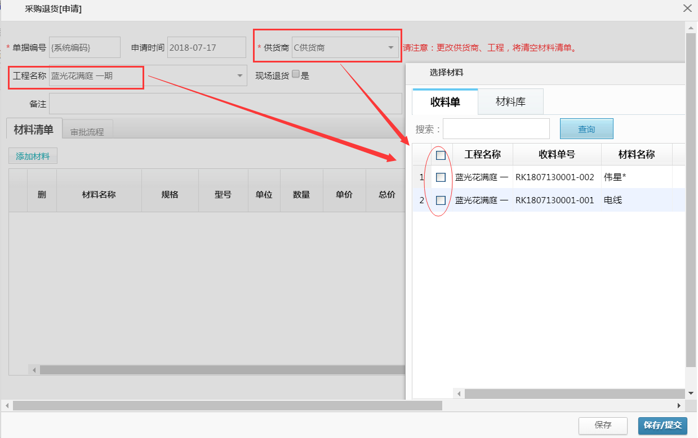698x438 pixels.
Task: Select checkbox for the 电线 row
Action: (441, 200)
